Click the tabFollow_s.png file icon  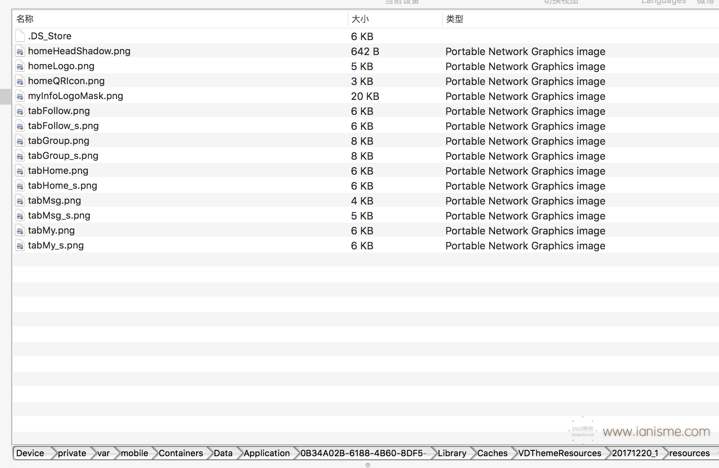pyautogui.click(x=20, y=126)
